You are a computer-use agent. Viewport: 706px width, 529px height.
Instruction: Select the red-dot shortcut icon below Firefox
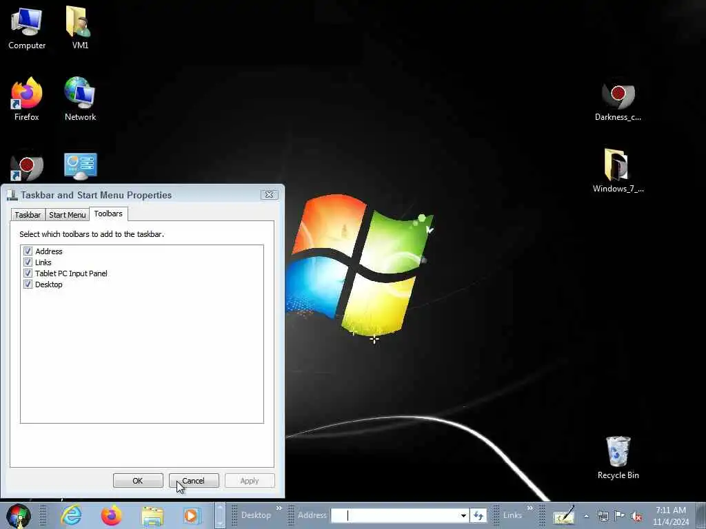27,168
